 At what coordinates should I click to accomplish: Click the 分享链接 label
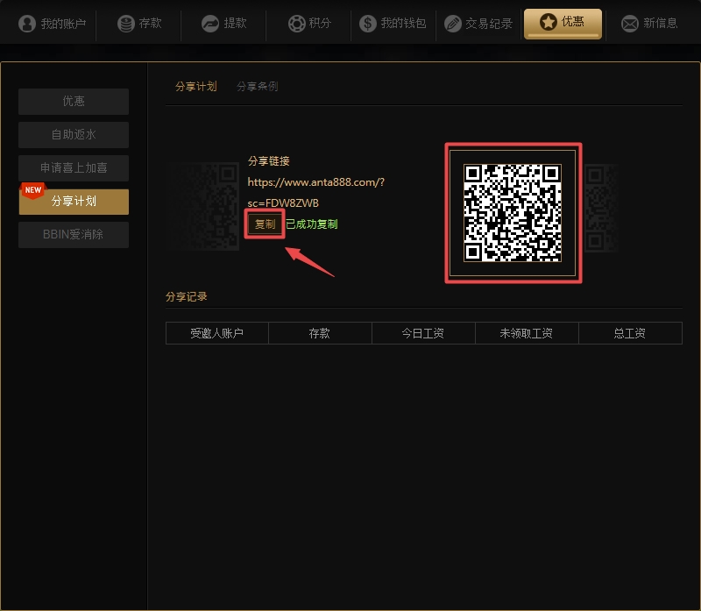pos(269,161)
